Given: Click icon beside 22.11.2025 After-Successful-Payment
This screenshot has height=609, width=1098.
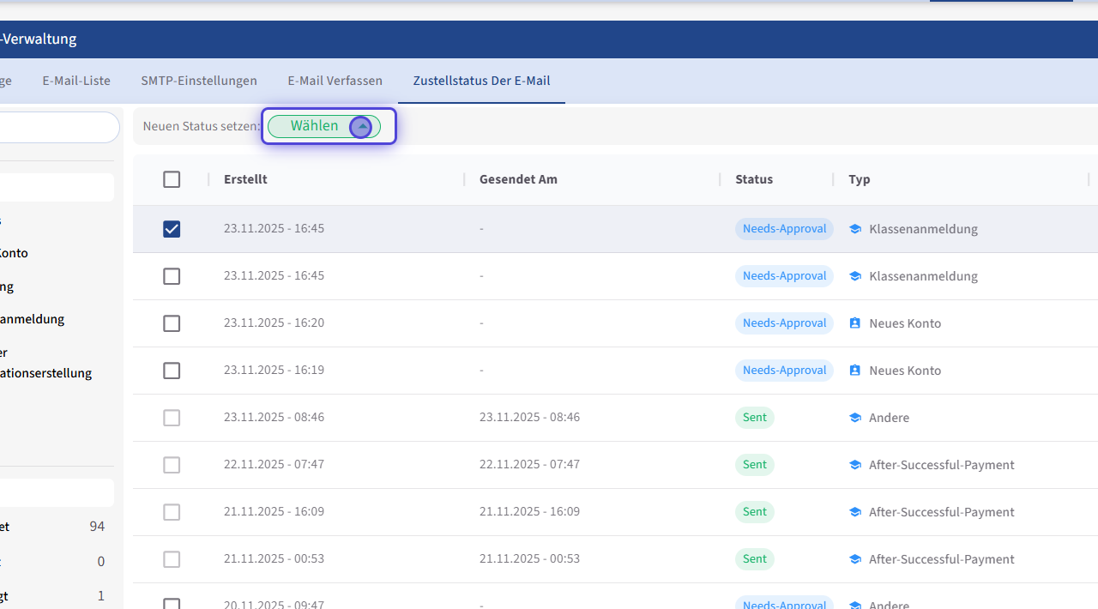Looking at the screenshot, I should tap(854, 465).
